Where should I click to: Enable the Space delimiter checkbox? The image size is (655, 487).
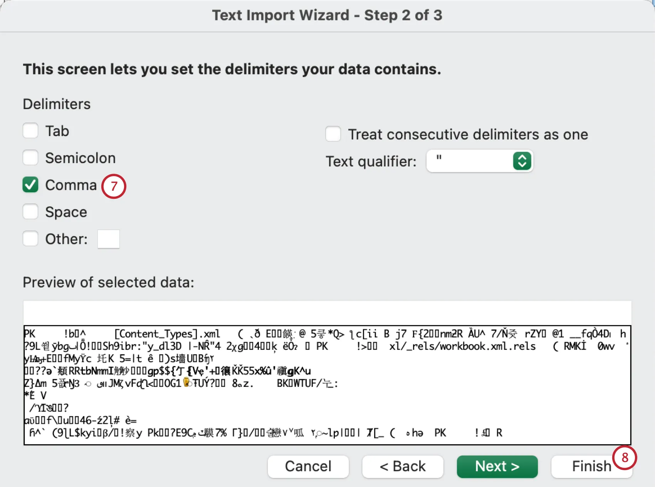coord(30,212)
